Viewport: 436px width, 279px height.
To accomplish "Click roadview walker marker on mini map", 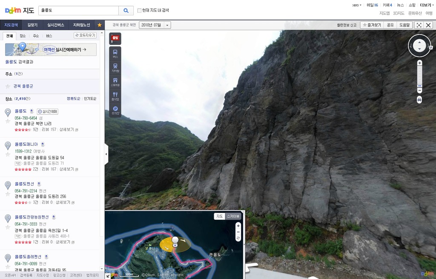I will tap(175, 241).
